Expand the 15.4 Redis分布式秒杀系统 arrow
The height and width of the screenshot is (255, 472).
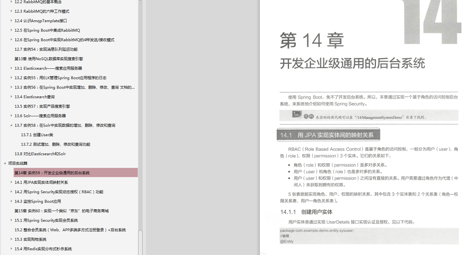click(x=11, y=249)
